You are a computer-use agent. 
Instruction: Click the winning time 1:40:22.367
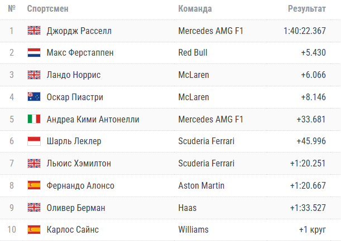coord(304,31)
